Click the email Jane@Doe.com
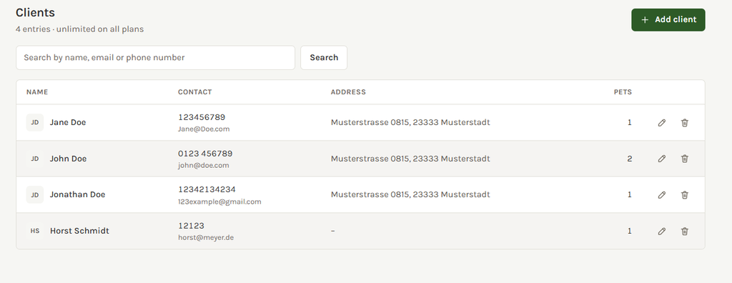The height and width of the screenshot is (283, 732). tap(204, 129)
